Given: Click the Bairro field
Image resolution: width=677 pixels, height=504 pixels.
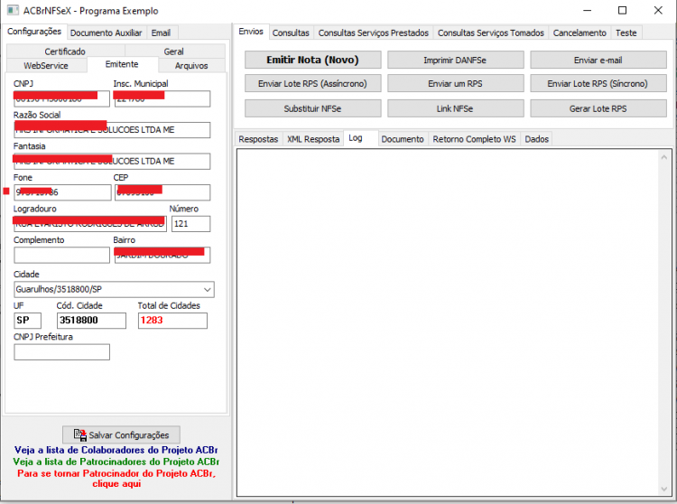Looking at the screenshot, I should pos(162,255).
